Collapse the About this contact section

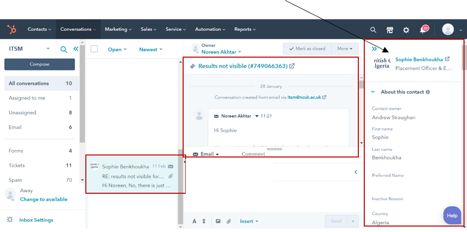tap(373, 92)
